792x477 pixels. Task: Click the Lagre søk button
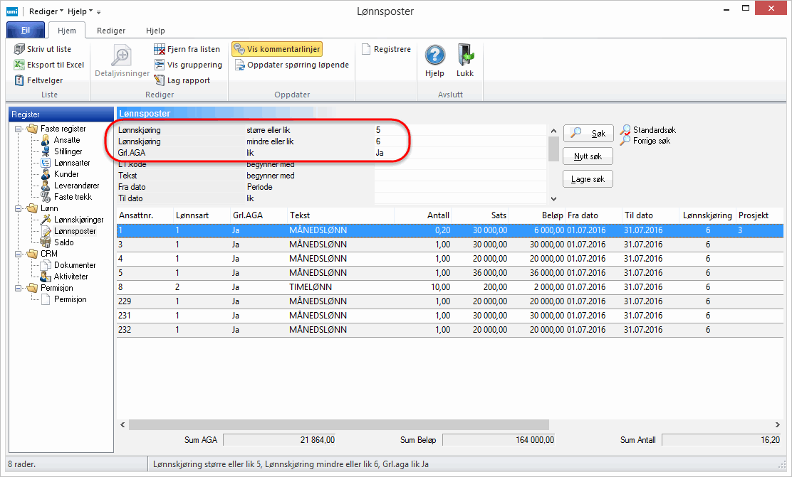coord(588,179)
